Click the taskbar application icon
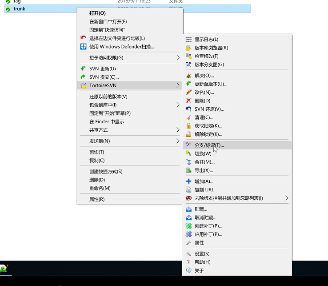 [4, 268]
